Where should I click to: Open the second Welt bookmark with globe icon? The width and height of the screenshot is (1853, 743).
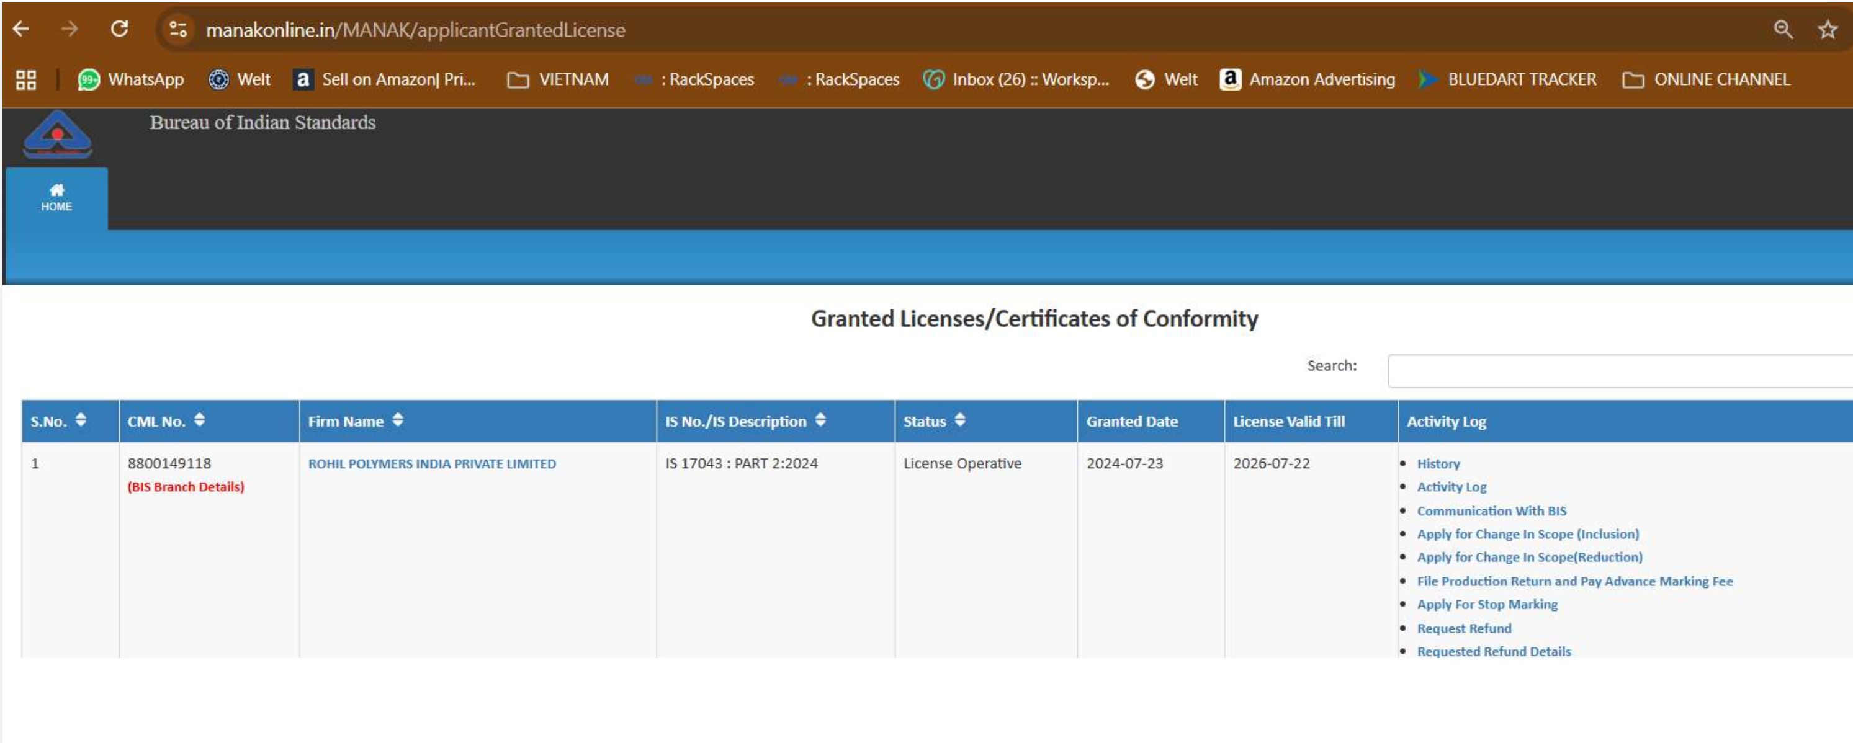1166,80
